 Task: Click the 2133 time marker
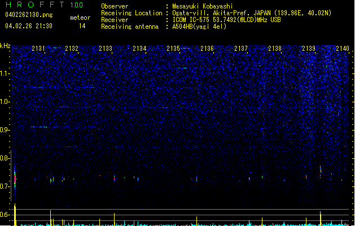tap(106, 49)
